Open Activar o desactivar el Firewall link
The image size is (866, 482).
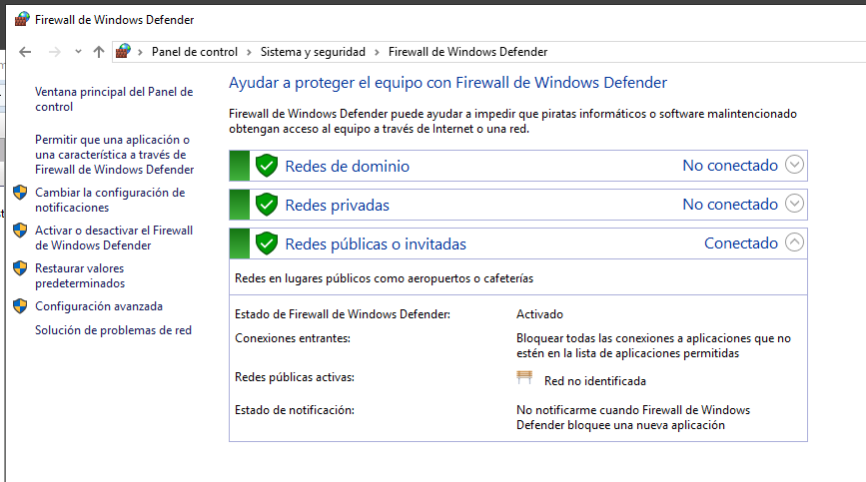tap(114, 238)
